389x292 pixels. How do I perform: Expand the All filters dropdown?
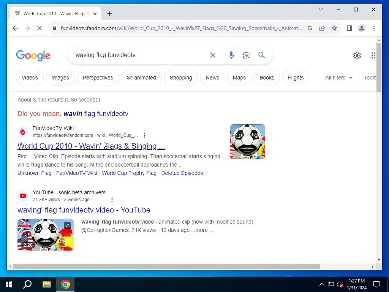[338, 78]
